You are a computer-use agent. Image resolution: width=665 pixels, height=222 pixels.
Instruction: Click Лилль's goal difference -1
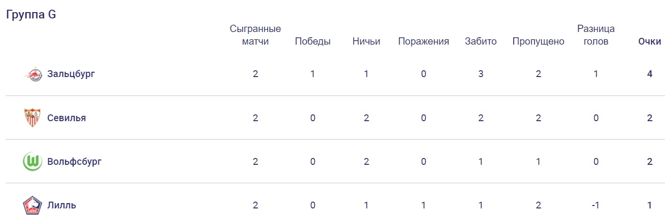(596, 205)
